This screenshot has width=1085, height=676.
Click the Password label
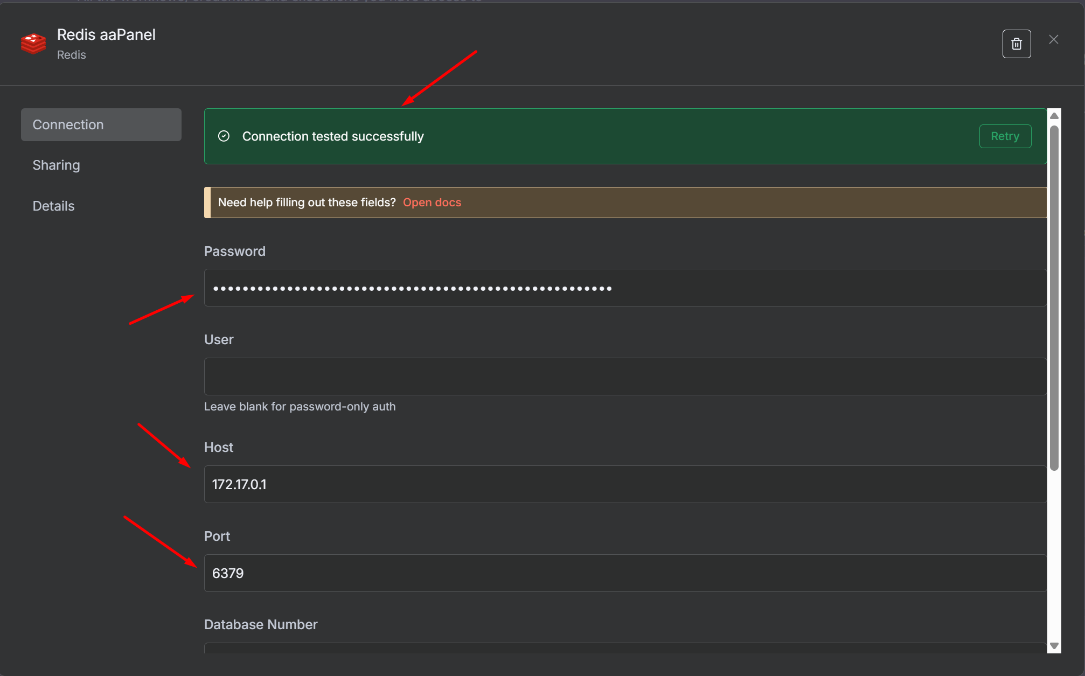[235, 251]
